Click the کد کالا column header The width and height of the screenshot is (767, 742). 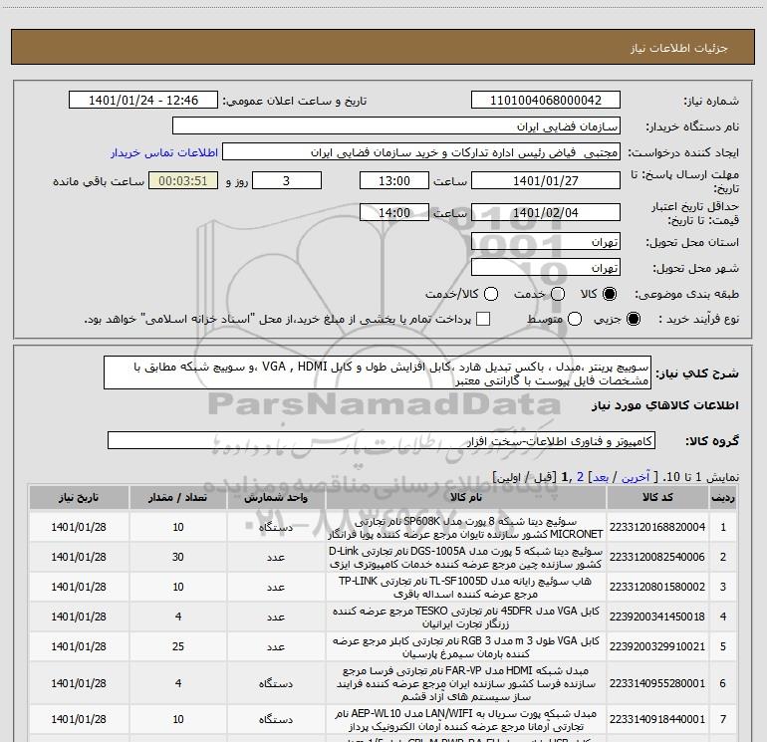point(657,497)
